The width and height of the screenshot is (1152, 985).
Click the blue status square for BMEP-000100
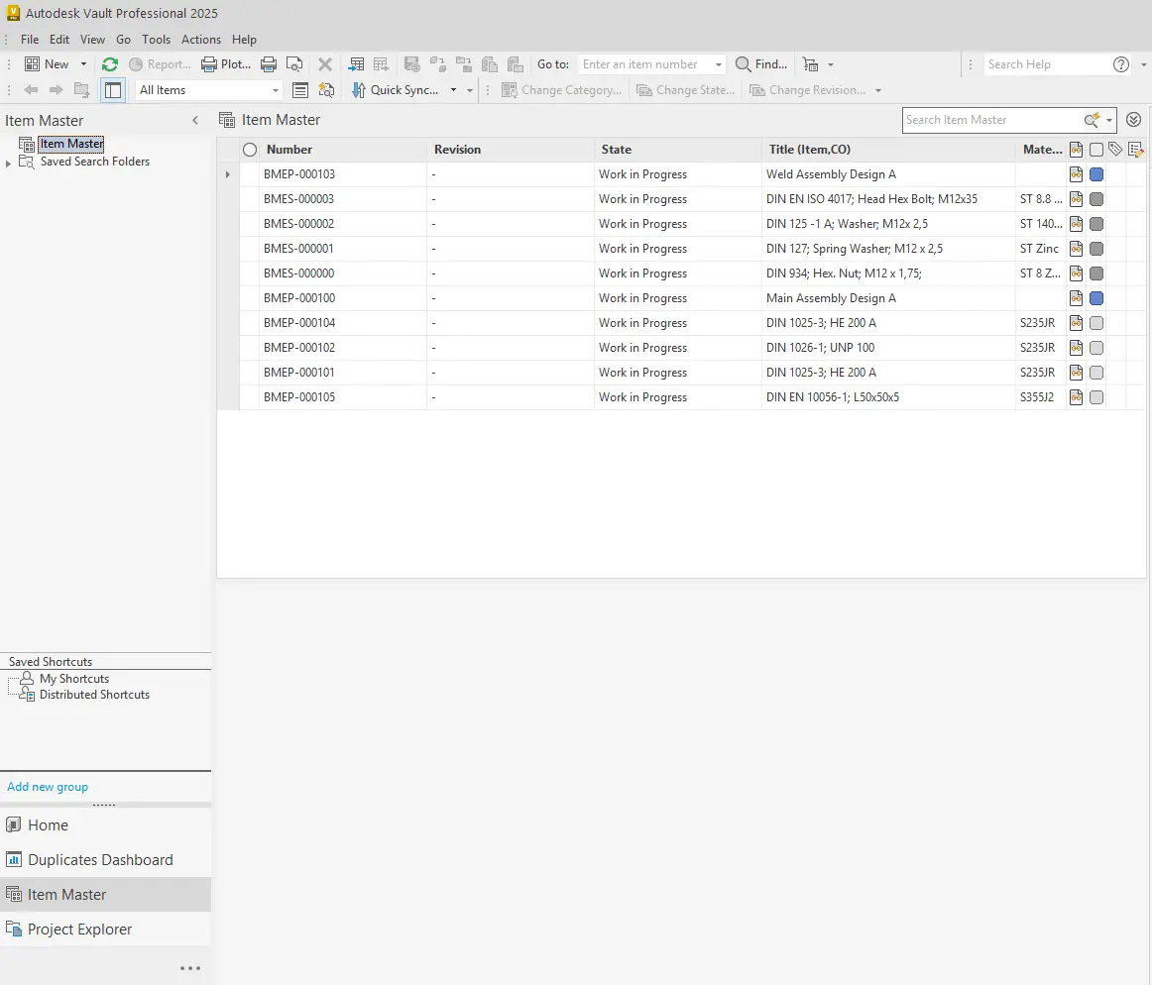1096,298
